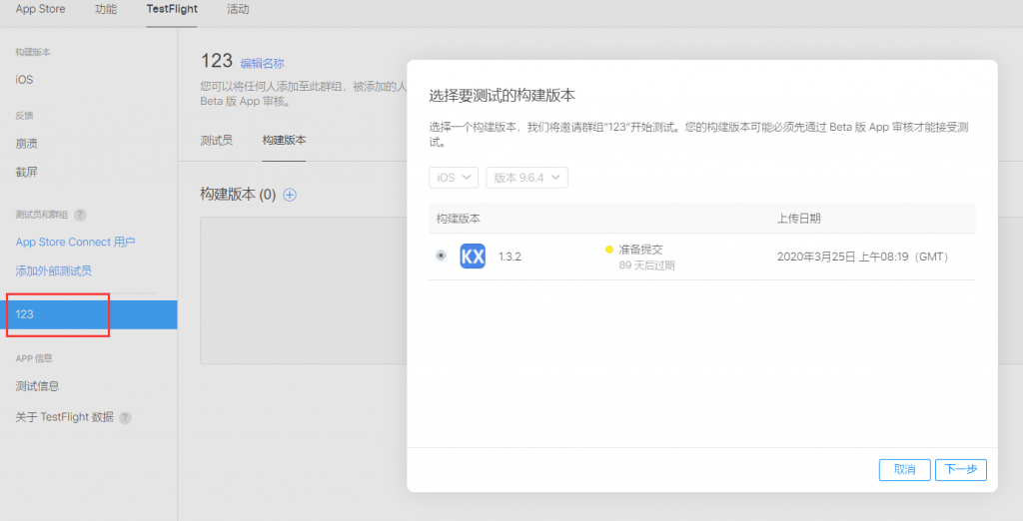The image size is (1023, 521).
Task: Click the 选择要测试的构建版本 dialog title
Action: point(502,95)
